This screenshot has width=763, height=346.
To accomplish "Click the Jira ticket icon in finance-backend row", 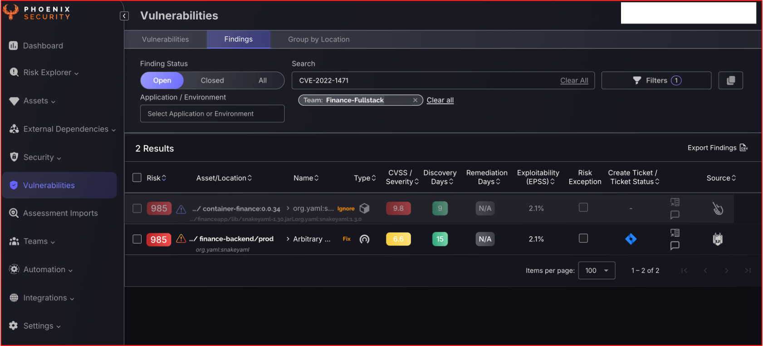I will tap(631, 239).
